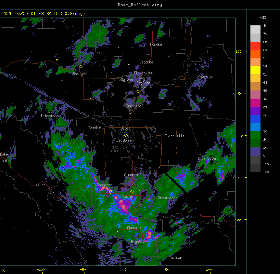
Task: Click the Didsbury label
Action: click(124, 140)
